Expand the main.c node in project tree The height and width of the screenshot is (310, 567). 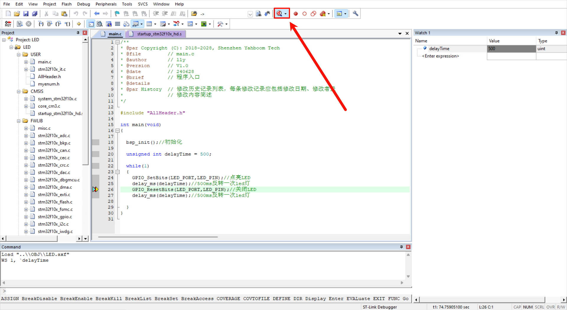26,62
